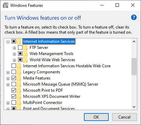Select the World Wide Web Services tree item
141x125 pixels.
[x=52, y=60]
